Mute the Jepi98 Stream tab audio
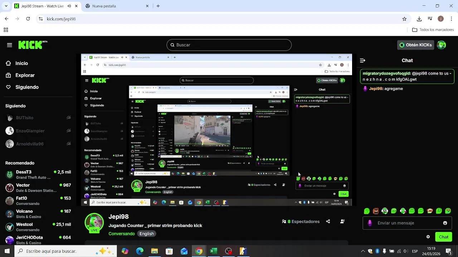This screenshot has height=257, width=458. click(69, 6)
